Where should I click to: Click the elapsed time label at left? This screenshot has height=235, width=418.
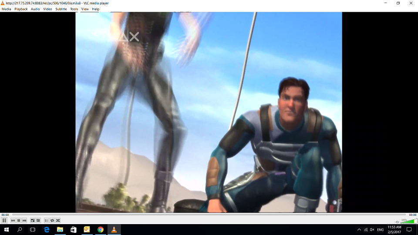click(x=5, y=215)
